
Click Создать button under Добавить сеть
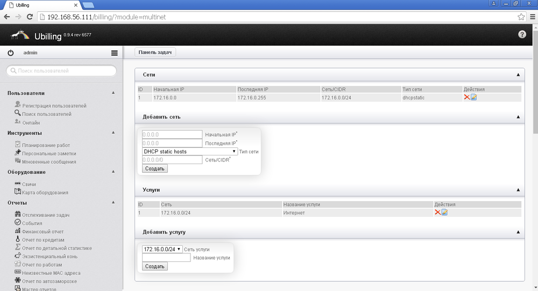(x=155, y=168)
